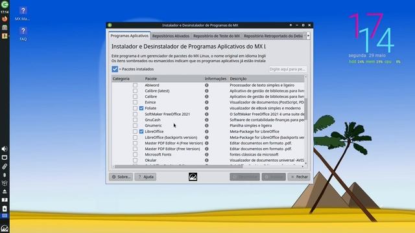Open the battery power manager icon
The width and height of the screenshot is (415, 233).
[5, 208]
